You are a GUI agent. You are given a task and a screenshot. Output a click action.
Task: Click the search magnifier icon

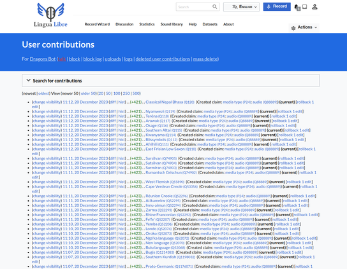[215, 6]
